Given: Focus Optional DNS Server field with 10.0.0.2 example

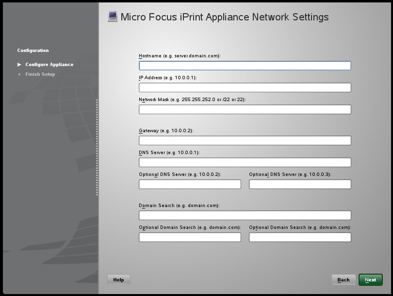Looking at the screenshot, I should [190, 184].
